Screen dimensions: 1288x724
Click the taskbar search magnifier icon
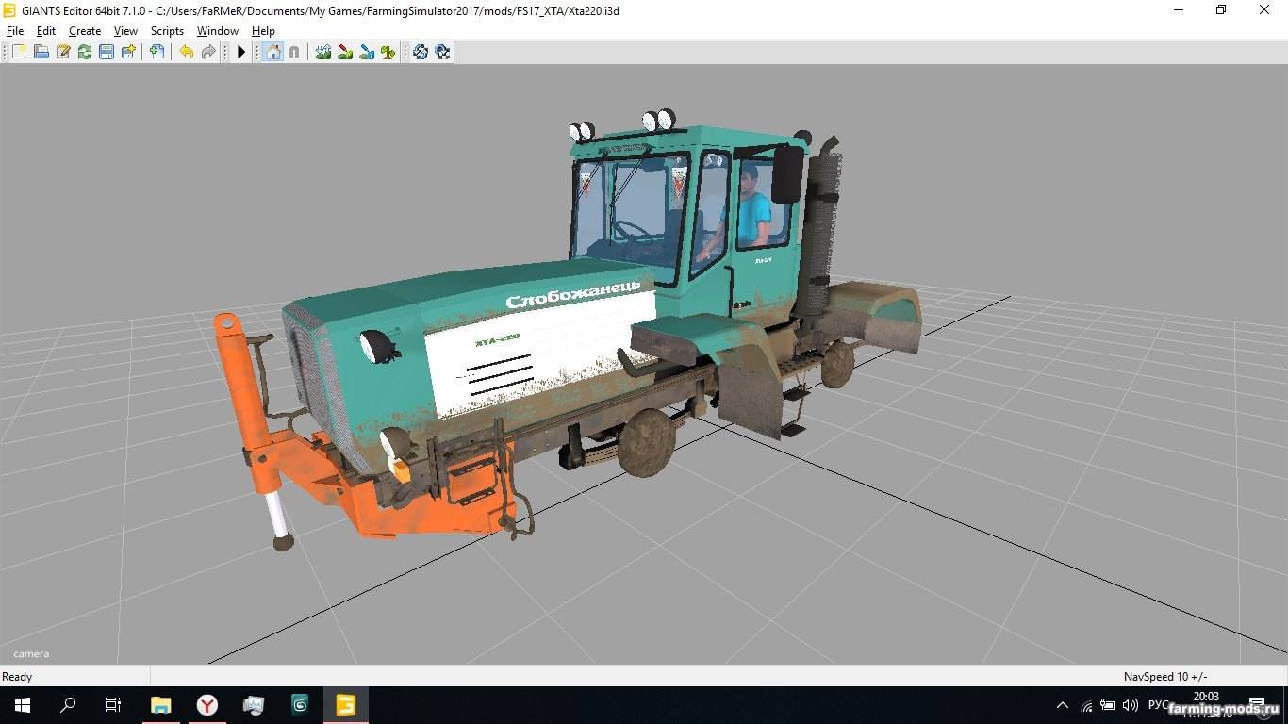coord(68,705)
